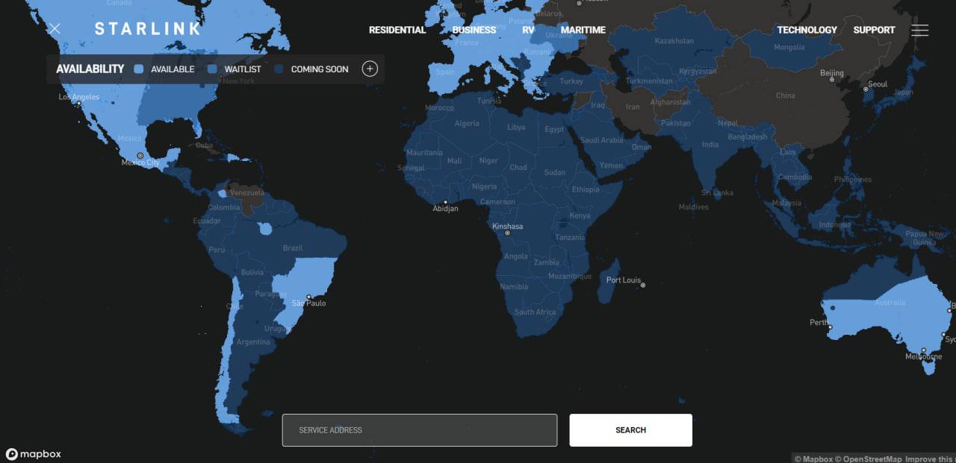This screenshot has height=463, width=956.
Task: Open the © Mapbox attribution link
Action: 813,459
